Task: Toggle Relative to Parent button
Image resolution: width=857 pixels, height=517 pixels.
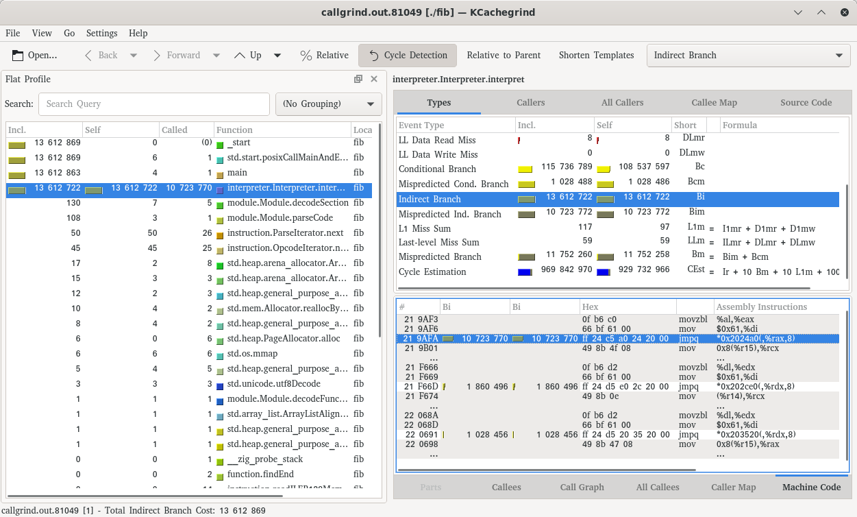Action: 504,56
